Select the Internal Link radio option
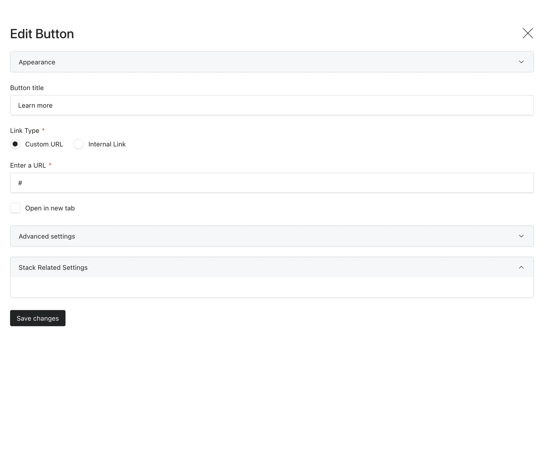The height and width of the screenshot is (453, 544). click(x=79, y=144)
